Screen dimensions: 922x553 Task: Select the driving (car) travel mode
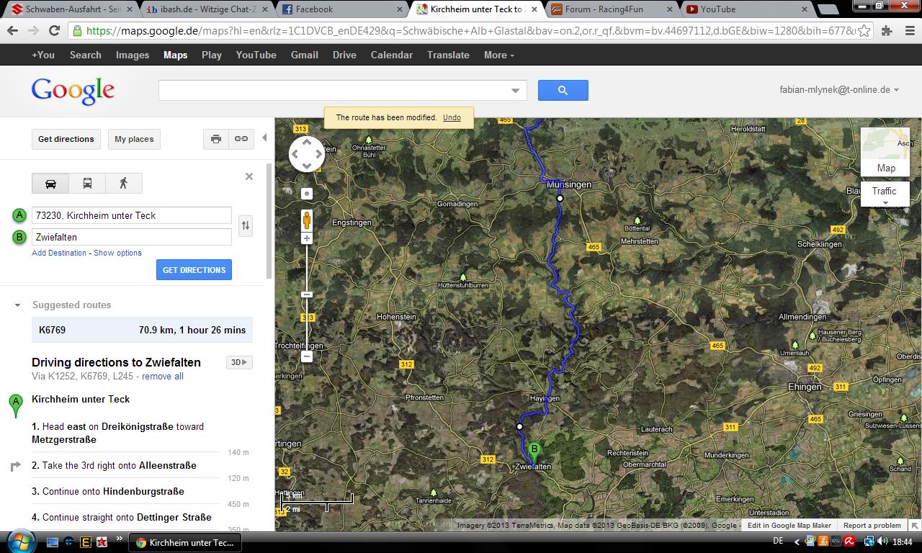(x=50, y=184)
